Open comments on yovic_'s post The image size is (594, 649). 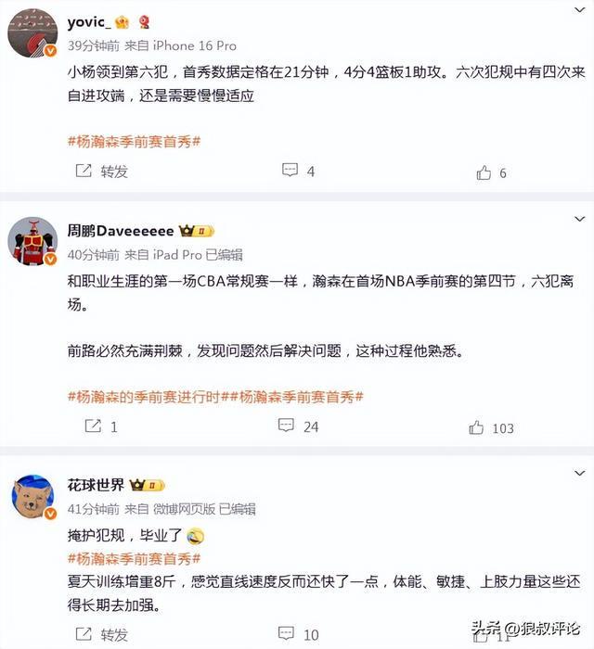tap(290, 170)
